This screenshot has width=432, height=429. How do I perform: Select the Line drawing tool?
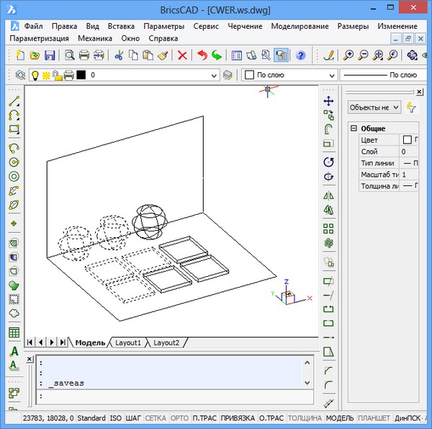click(14, 102)
